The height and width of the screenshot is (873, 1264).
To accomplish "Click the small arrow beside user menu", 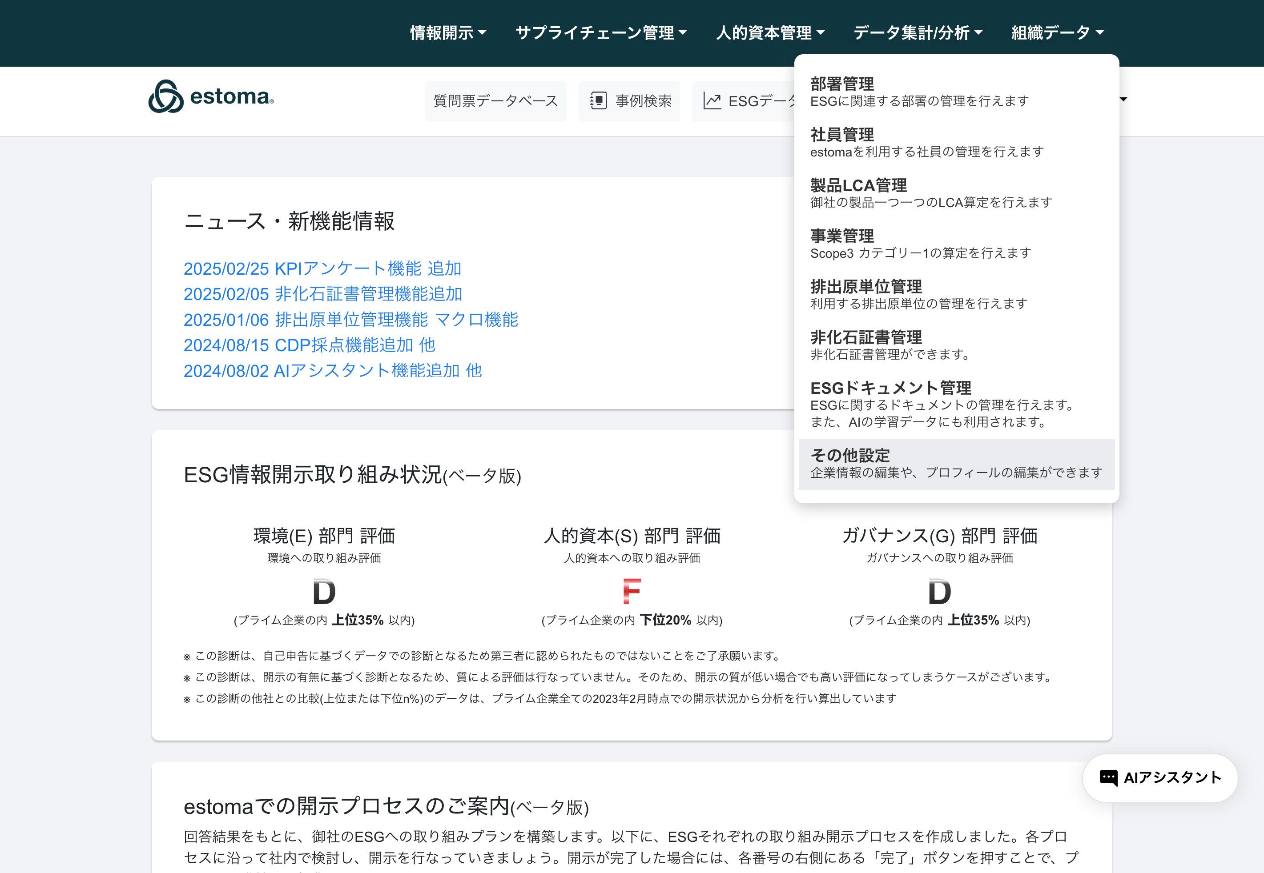I will 1123,100.
